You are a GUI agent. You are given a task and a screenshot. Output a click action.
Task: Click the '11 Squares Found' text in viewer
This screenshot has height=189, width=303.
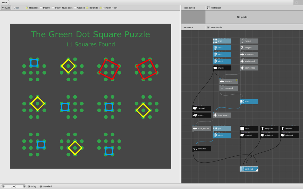click(x=90, y=44)
